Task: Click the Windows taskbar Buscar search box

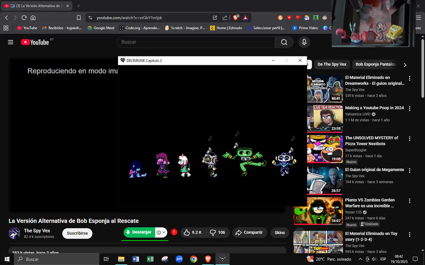Action: tap(57, 259)
